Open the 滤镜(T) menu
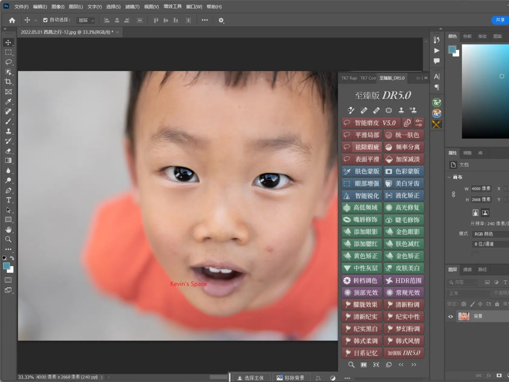This screenshot has width=509, height=382. point(132,7)
